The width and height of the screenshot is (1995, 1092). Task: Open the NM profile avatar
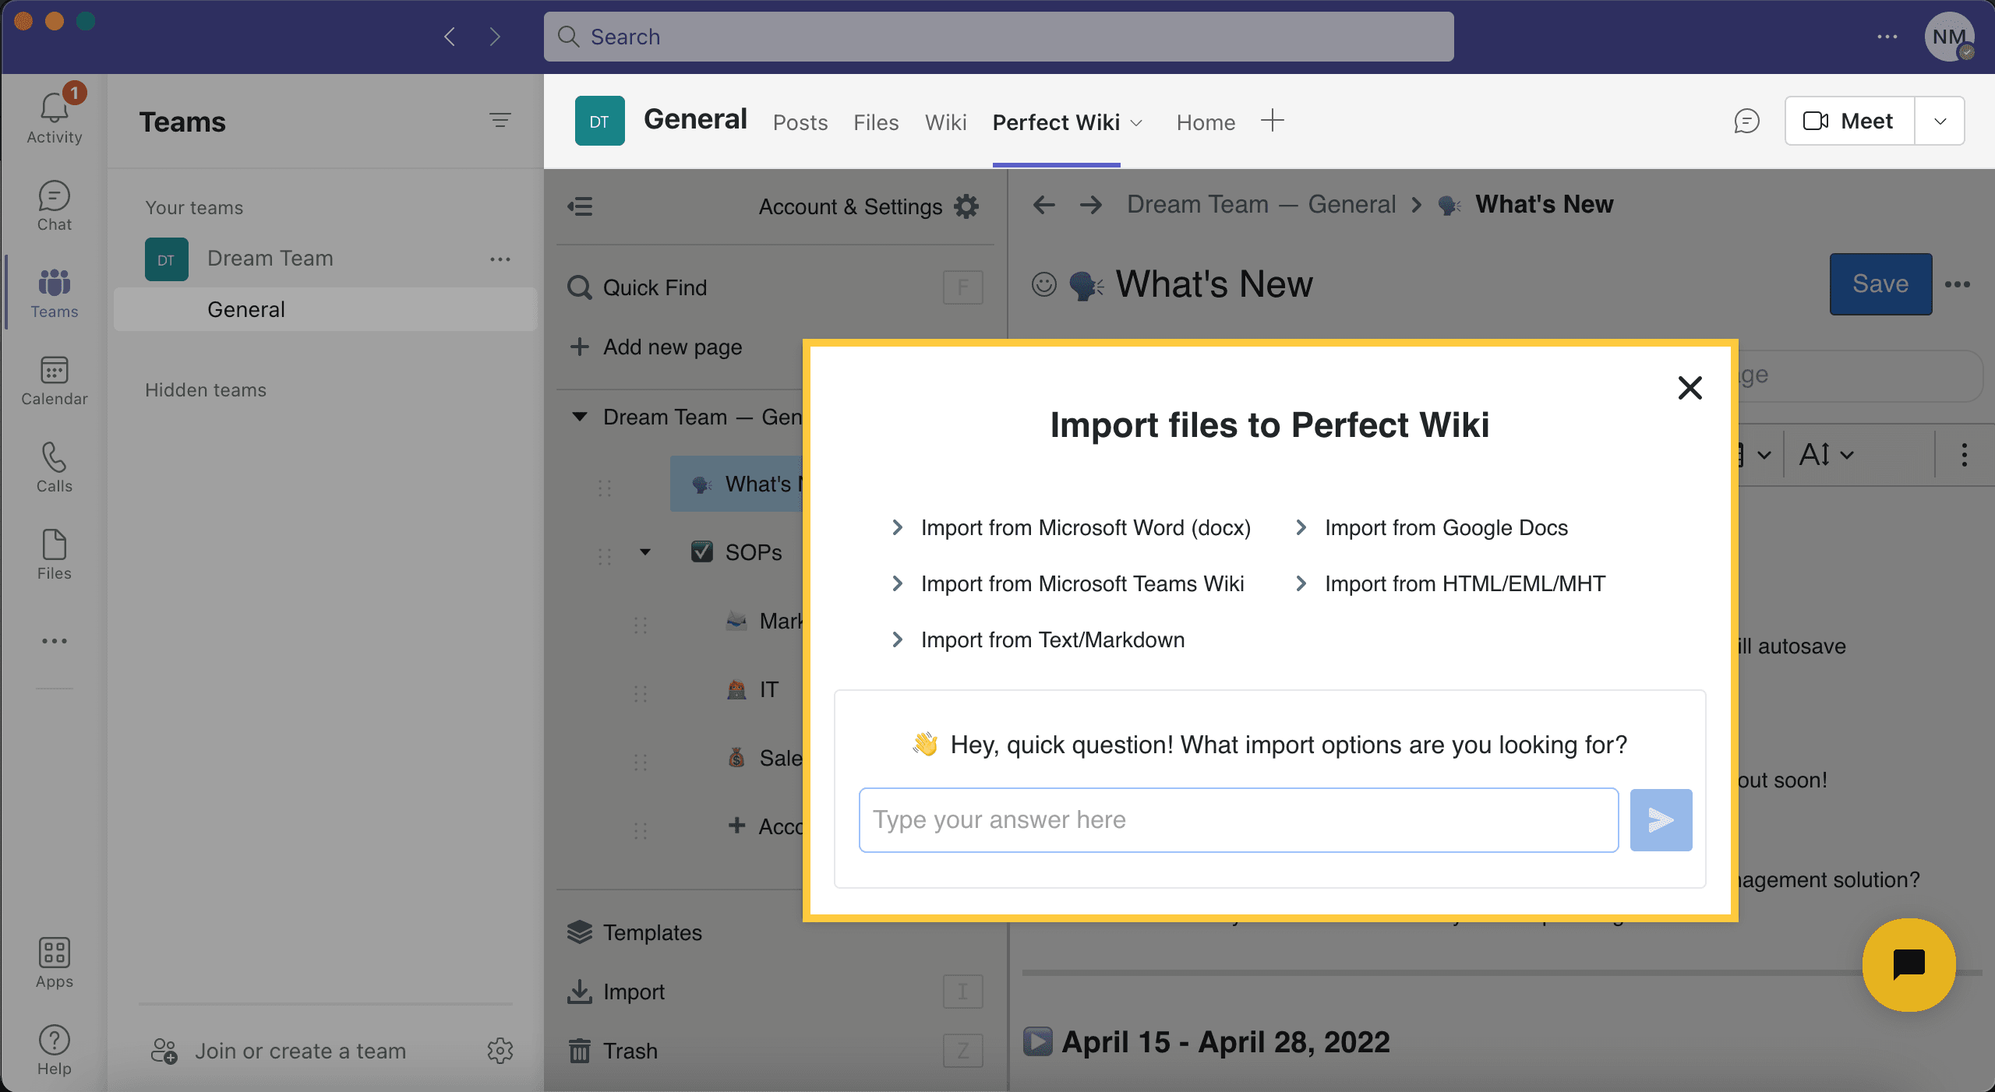1949,36
